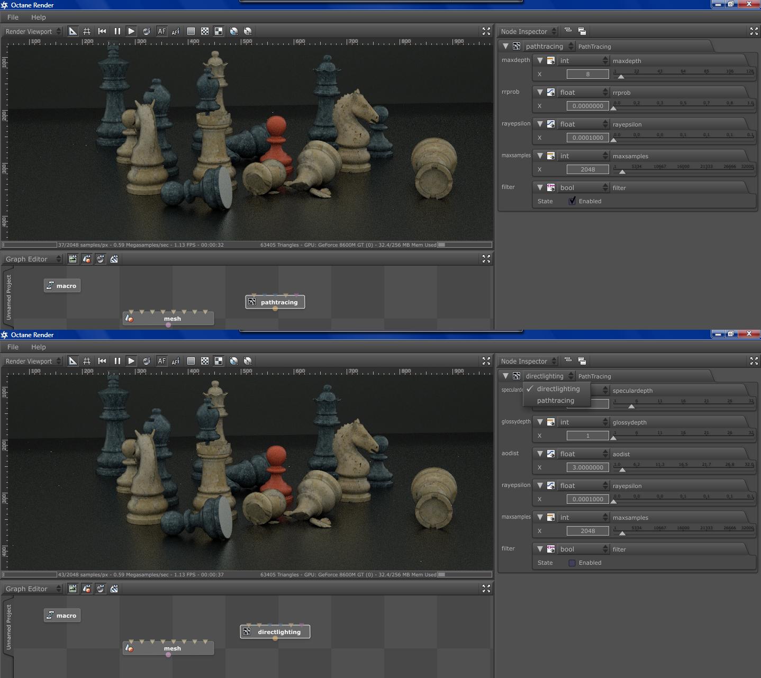This screenshot has width=761, height=678.
Task: Click the glossydepth slider handle
Action: [614, 438]
